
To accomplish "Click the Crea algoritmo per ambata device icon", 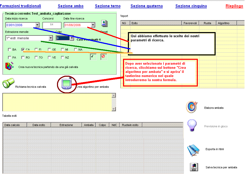I will pos(67,84).
